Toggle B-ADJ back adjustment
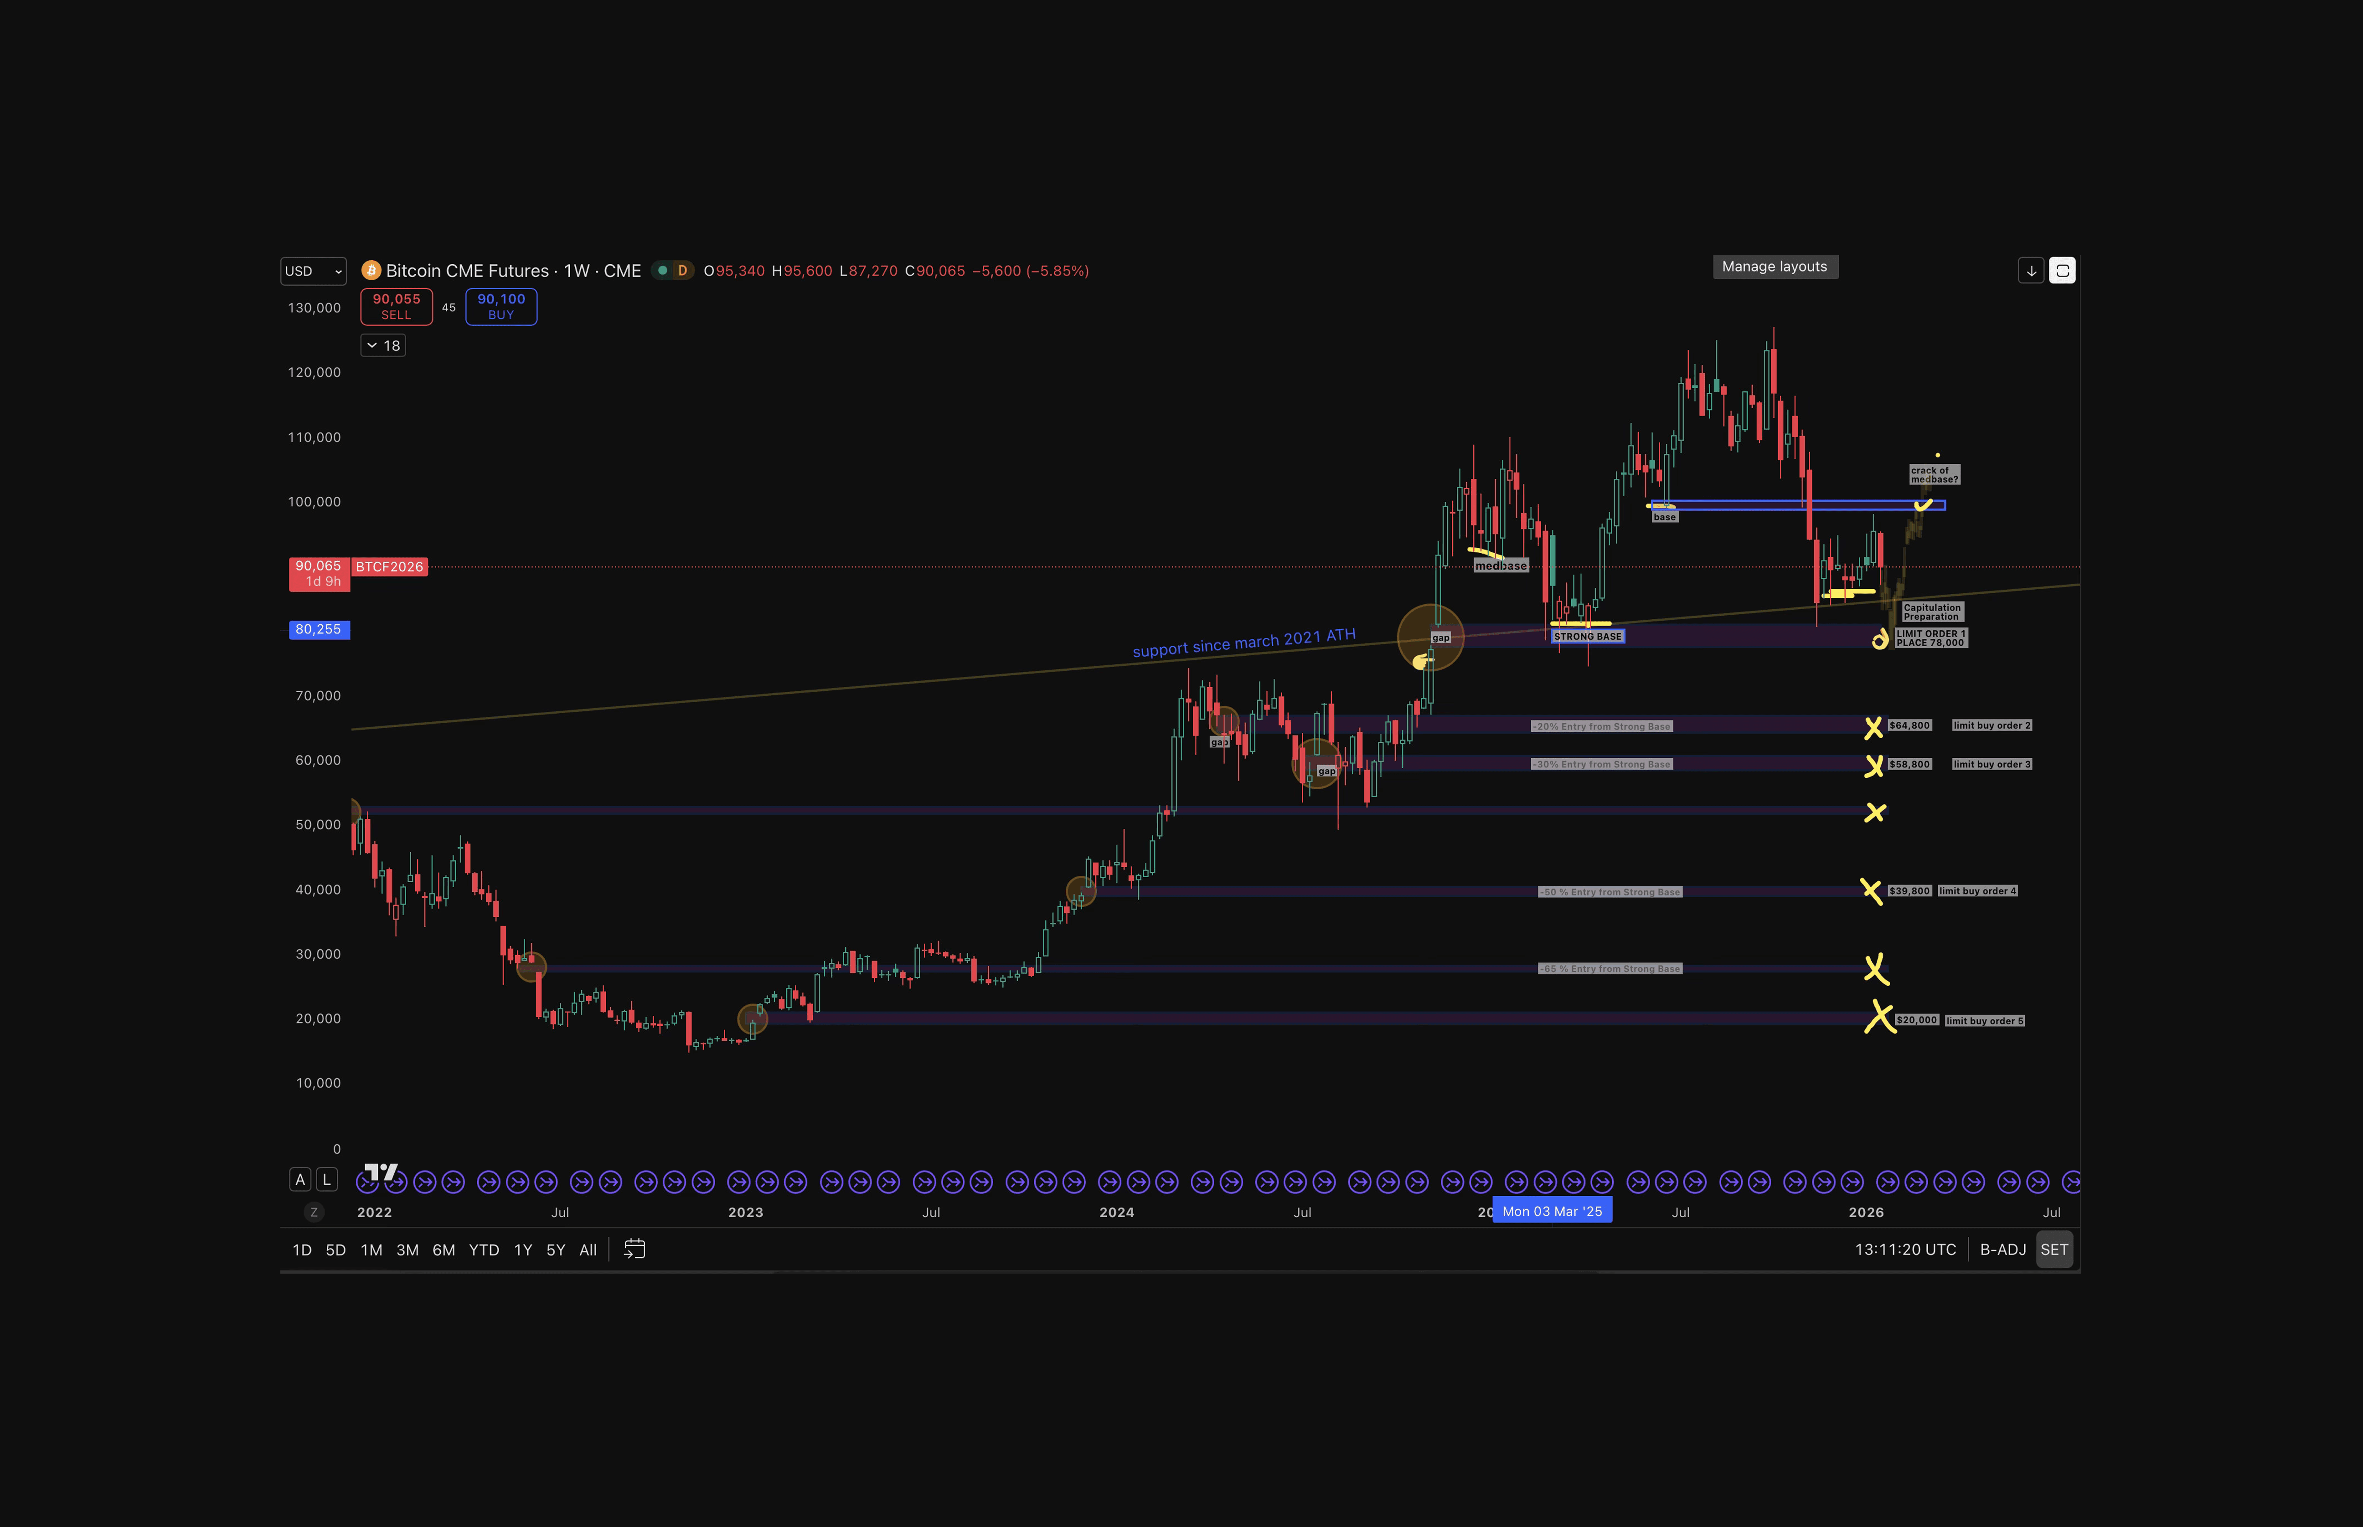 2002,1249
